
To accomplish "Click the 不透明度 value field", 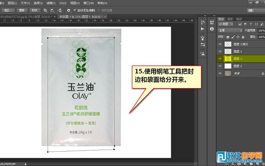I will tap(261, 30).
